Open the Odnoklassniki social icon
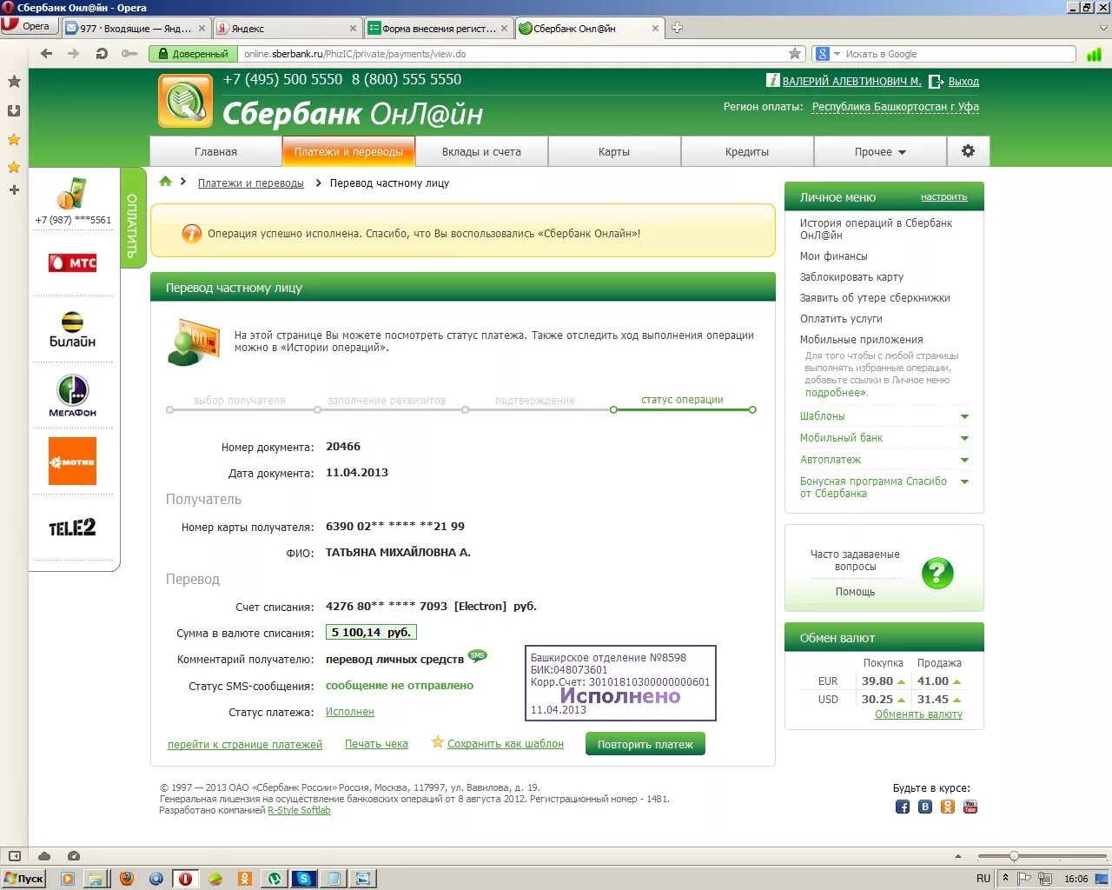The image size is (1112, 890). tap(948, 807)
